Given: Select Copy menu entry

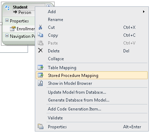Looking at the screenshot, I should pos(92,35).
